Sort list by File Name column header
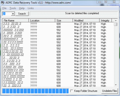Screen dimensions: 120x96 pyautogui.click(x=15, y=20)
